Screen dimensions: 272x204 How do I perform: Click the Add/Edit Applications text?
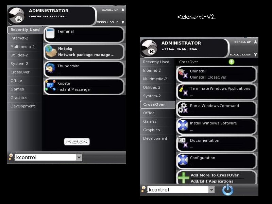(212, 181)
